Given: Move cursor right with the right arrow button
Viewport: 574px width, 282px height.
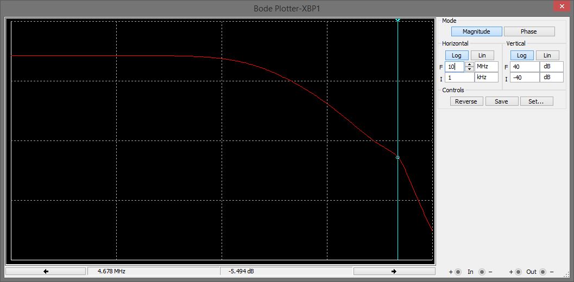Looking at the screenshot, I should [394, 271].
